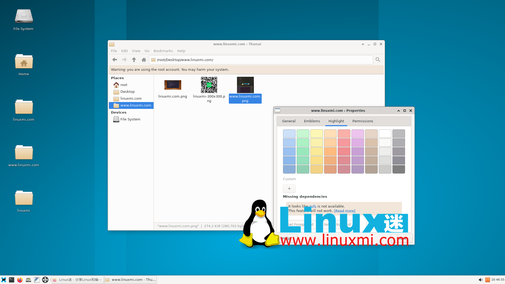Select the linuxmi.com.png file thumbnail
Screen dimensions: 505x284
(173, 85)
